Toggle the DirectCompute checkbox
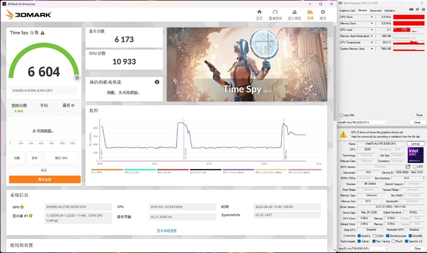Viewport: 427px width, 253px height. tap(388, 236)
